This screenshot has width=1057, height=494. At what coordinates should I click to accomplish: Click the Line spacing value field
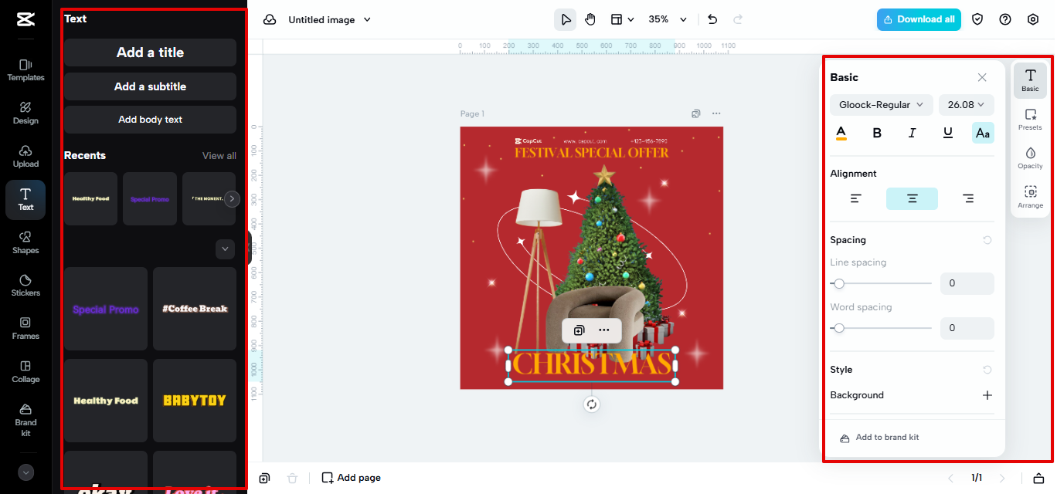(x=967, y=283)
